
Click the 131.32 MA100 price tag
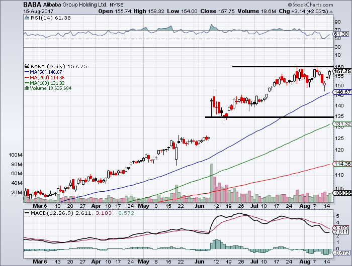(x=341, y=123)
